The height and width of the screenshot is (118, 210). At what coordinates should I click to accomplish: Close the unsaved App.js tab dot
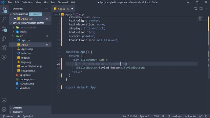pos(72,9)
